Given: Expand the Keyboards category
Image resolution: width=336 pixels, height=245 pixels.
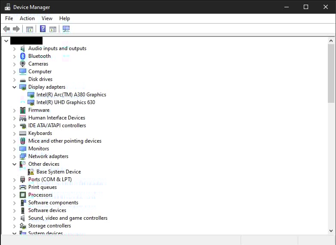Looking at the screenshot, I should 15,133.
